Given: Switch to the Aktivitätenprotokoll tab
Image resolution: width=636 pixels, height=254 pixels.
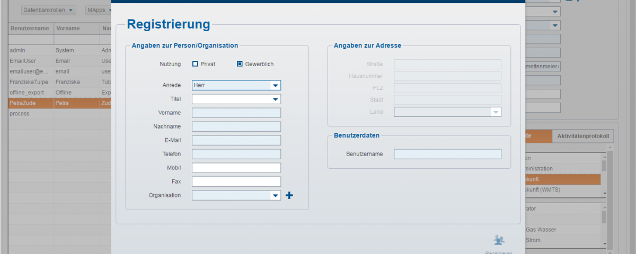Looking at the screenshot, I should click(583, 136).
